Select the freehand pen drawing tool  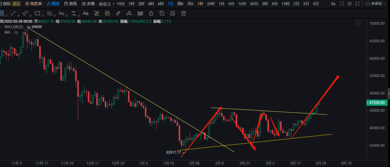[x=129, y=13]
